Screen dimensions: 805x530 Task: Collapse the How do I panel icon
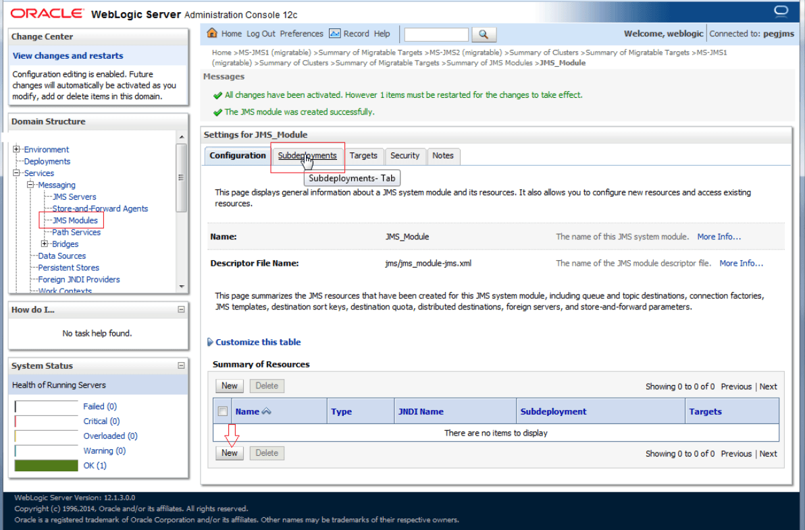(180, 310)
